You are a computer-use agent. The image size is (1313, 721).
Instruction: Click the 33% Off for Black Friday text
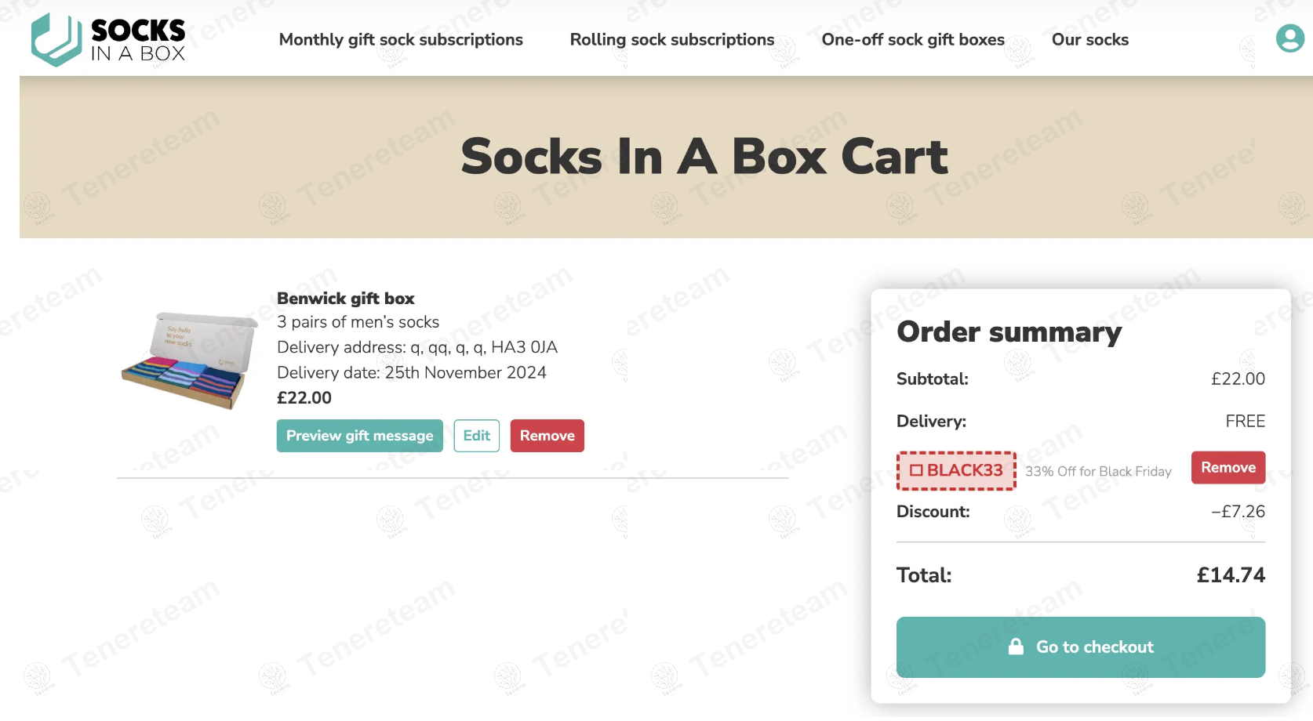click(x=1098, y=471)
